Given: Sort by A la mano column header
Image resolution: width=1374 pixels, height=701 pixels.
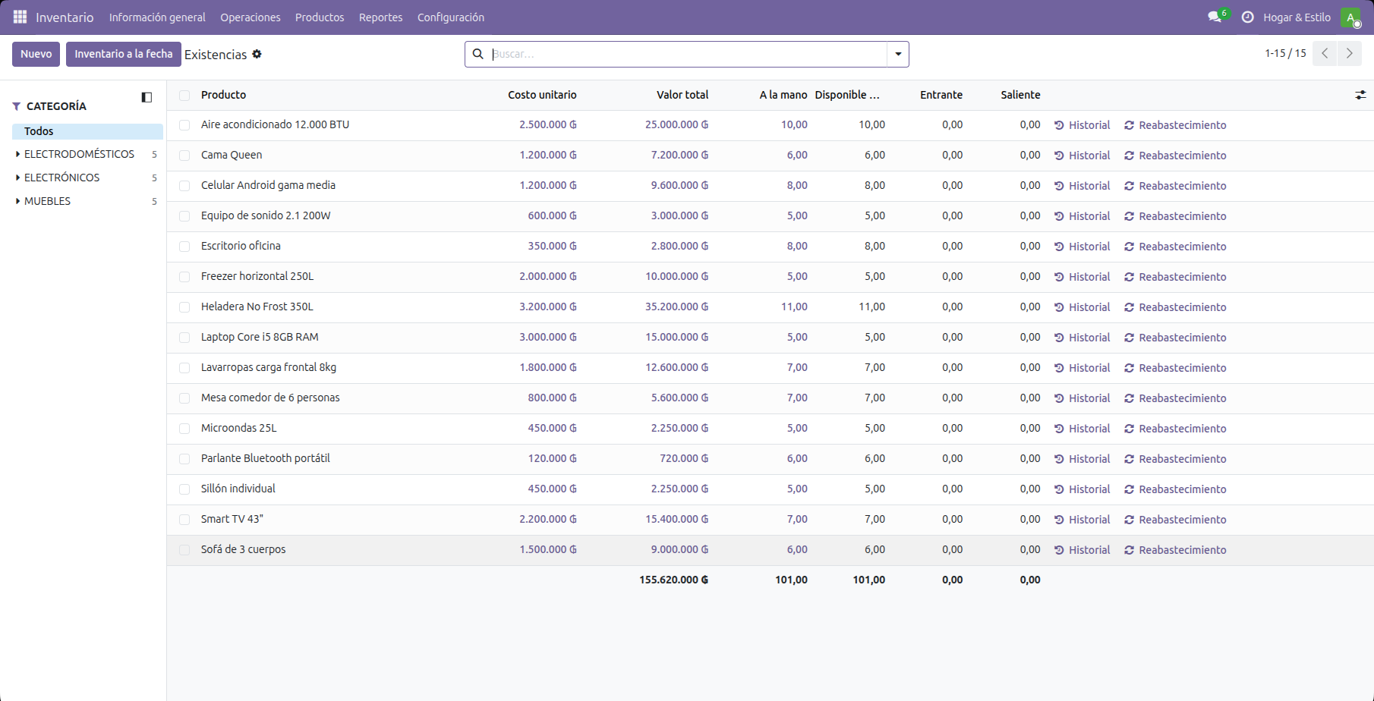Looking at the screenshot, I should point(783,95).
